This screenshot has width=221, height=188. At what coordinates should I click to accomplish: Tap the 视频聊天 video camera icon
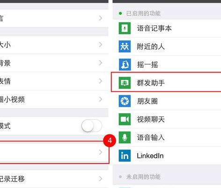tap(125, 119)
